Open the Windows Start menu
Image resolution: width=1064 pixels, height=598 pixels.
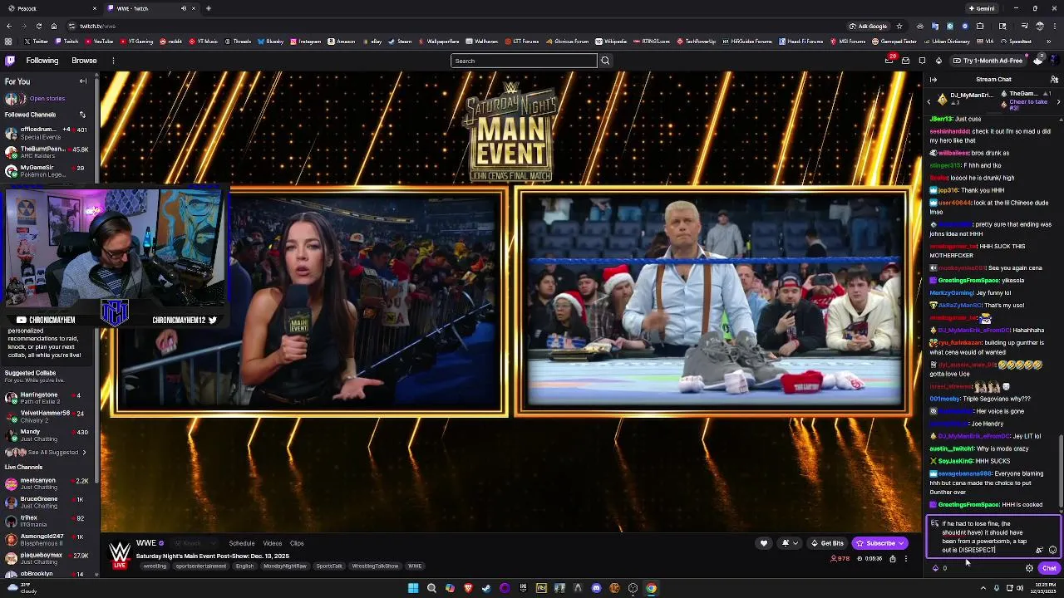pos(413,588)
